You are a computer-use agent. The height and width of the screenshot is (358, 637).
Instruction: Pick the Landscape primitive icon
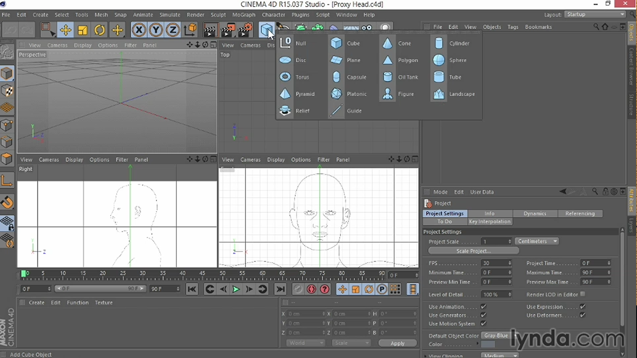[439, 94]
